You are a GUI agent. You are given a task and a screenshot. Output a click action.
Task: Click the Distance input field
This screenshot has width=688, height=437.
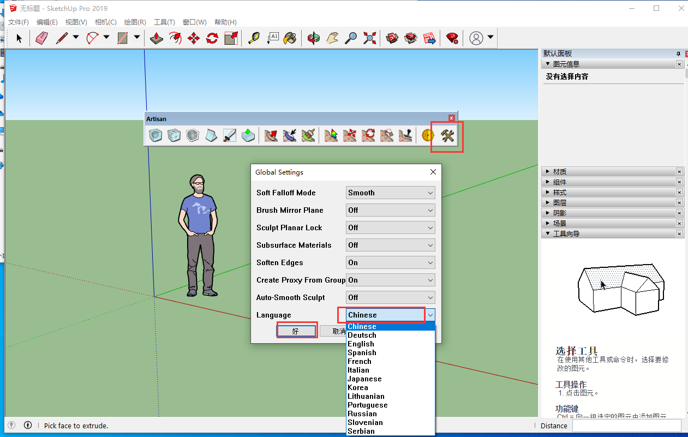tap(626, 426)
